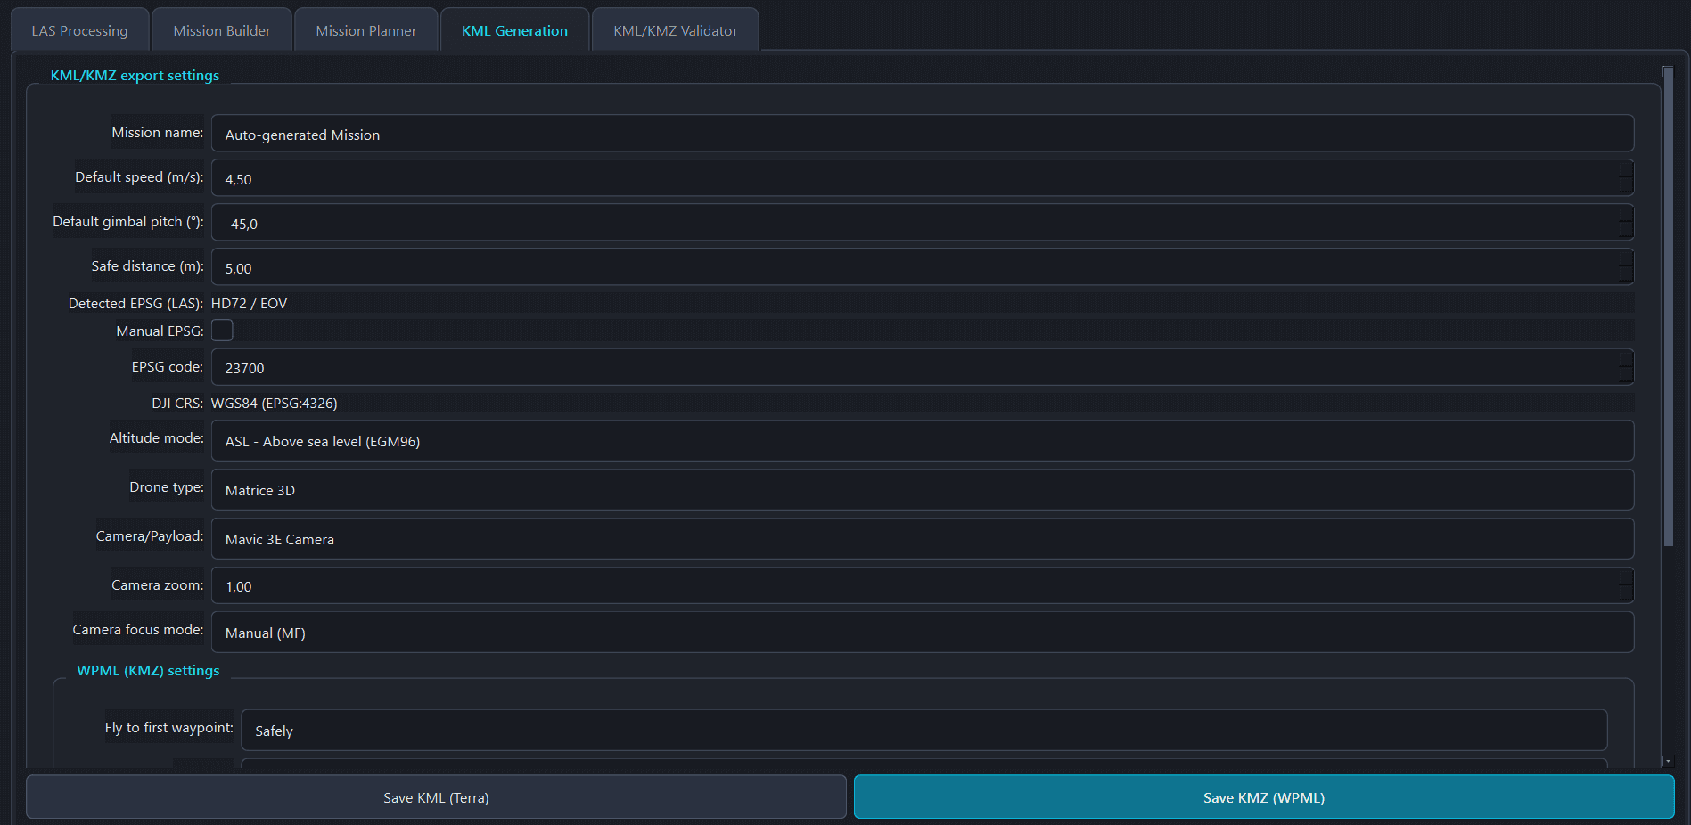Screen dimensions: 1691x825
Task: Open the KML/KMZ Validator tab
Action: pos(675,30)
